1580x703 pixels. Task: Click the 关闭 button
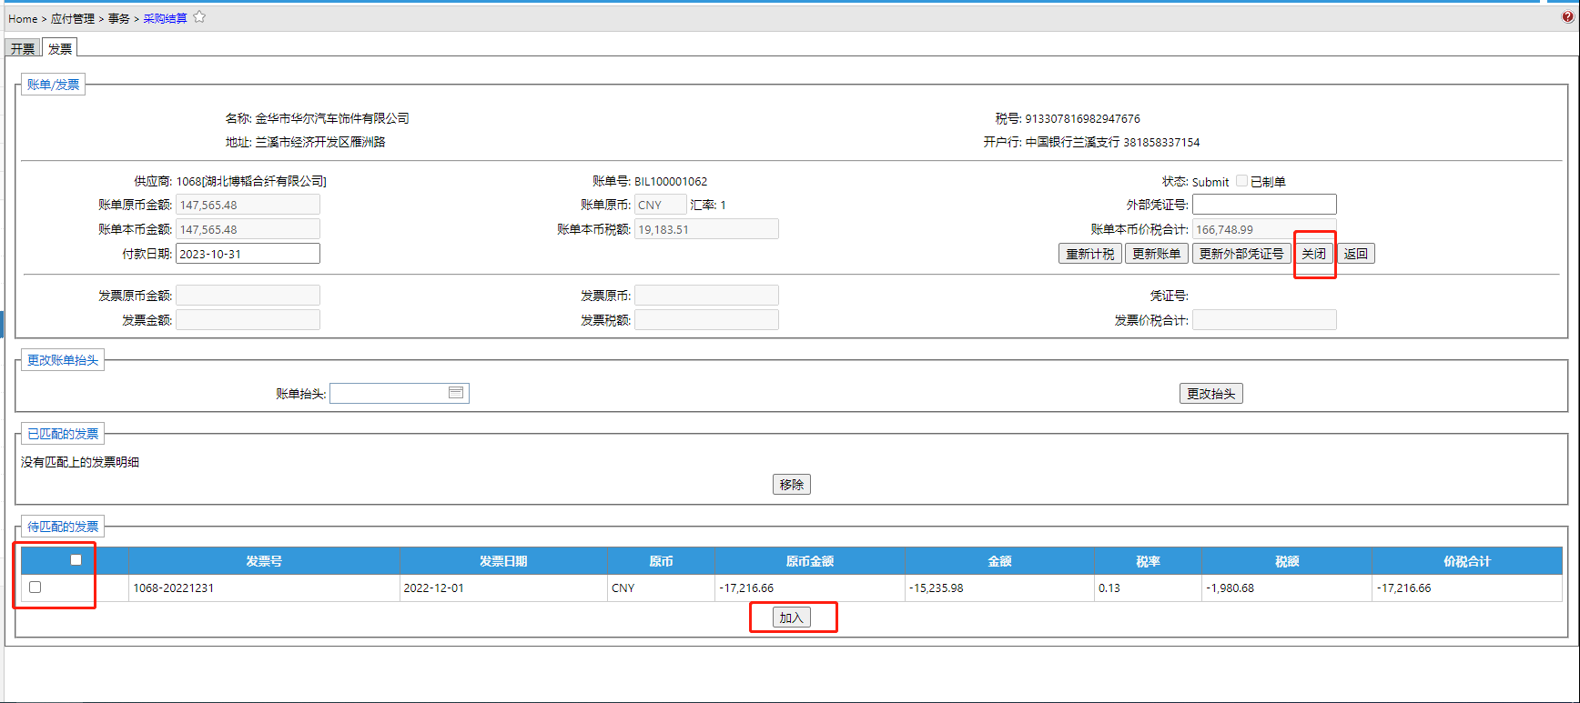[1313, 254]
